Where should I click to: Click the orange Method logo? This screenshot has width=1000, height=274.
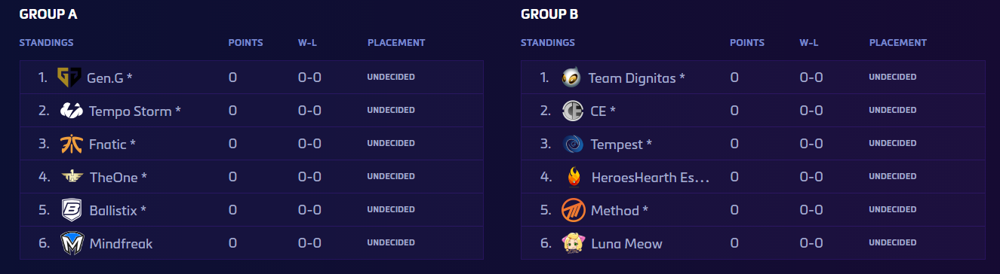click(x=573, y=210)
